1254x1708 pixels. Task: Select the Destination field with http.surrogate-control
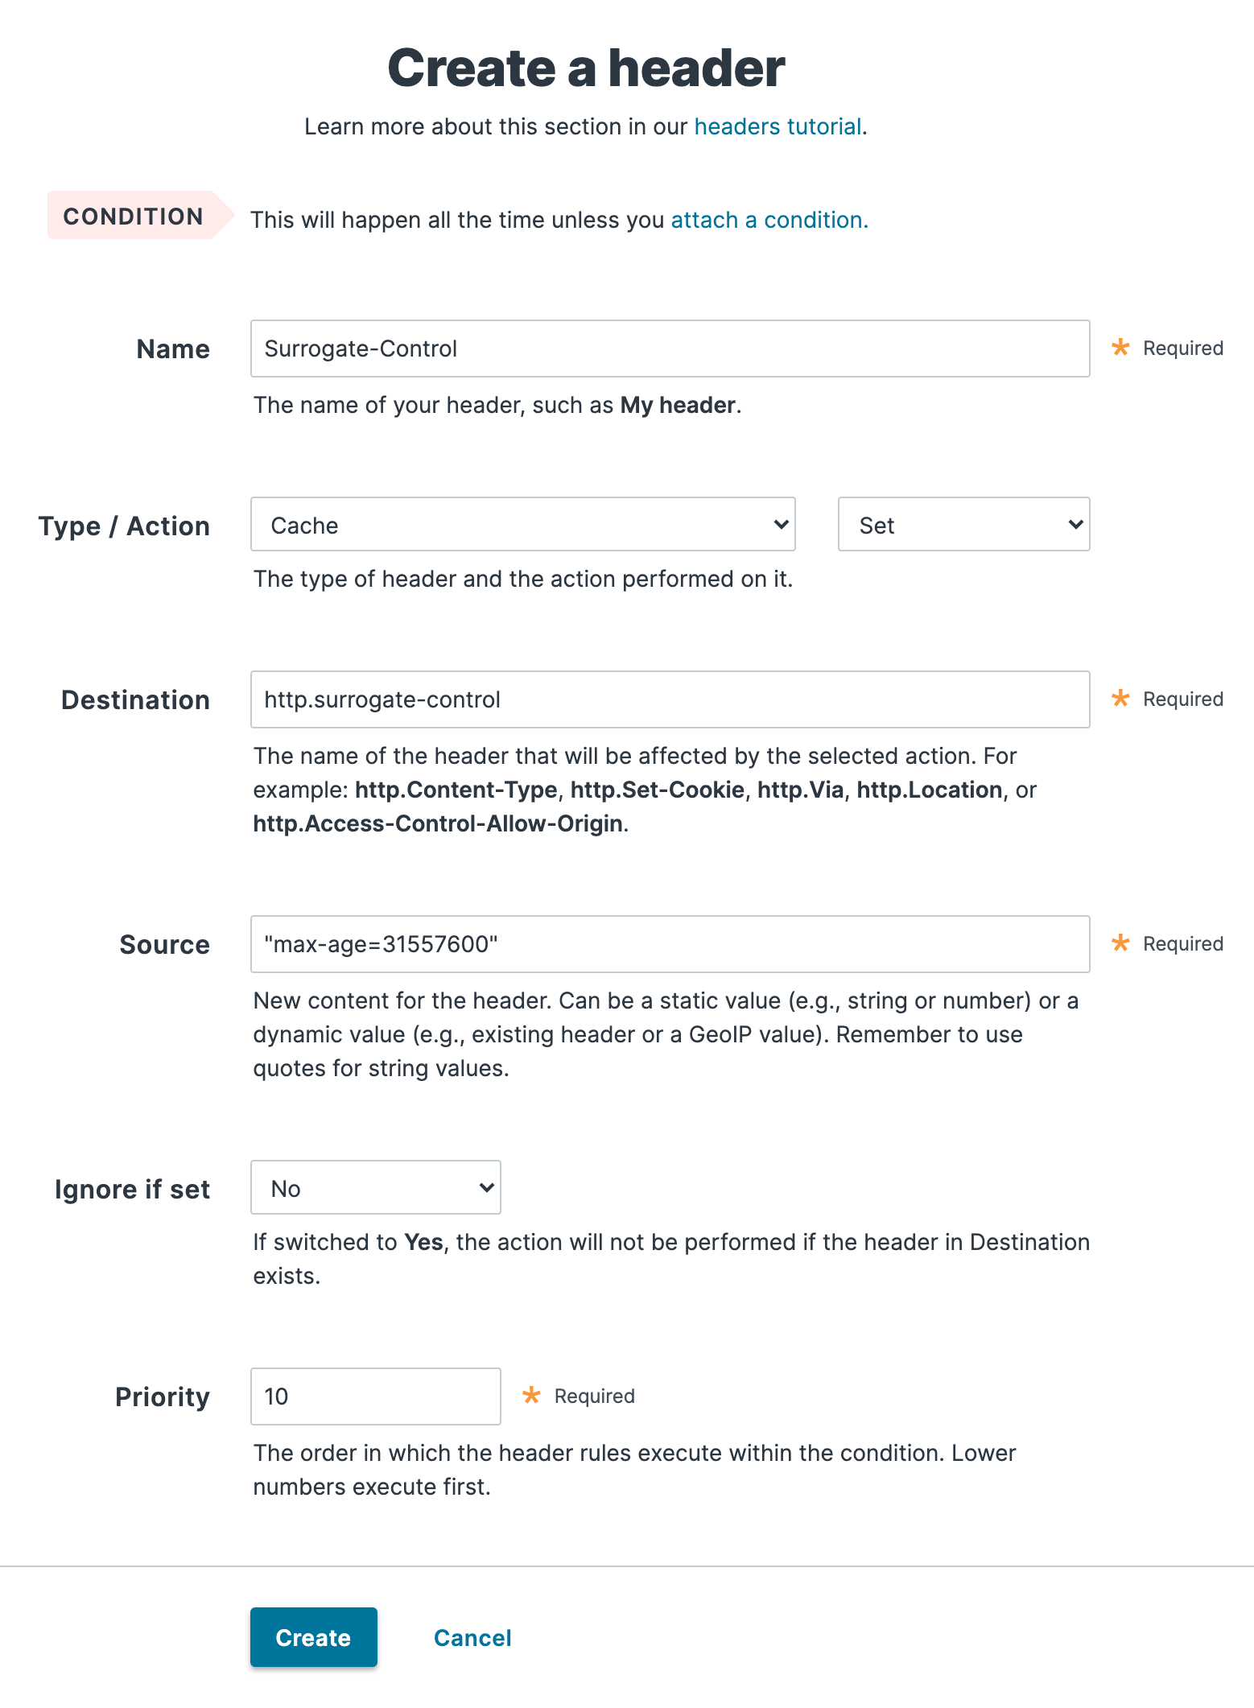668,699
